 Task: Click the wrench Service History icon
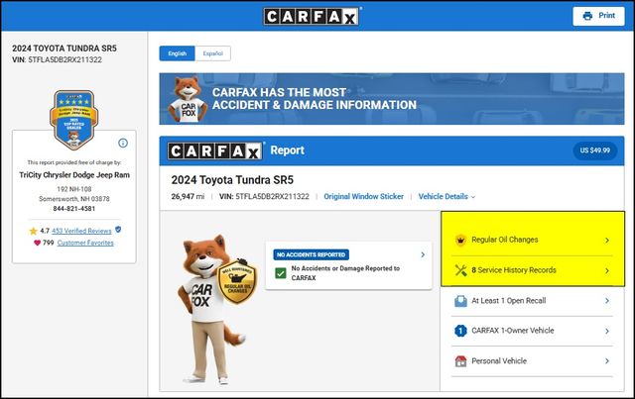pos(460,270)
